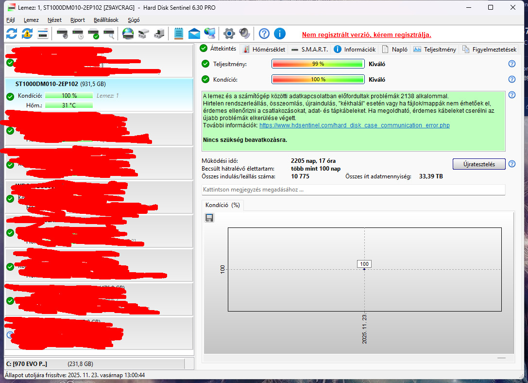Click the 'Lemez: 1' label in disk list

click(x=107, y=96)
